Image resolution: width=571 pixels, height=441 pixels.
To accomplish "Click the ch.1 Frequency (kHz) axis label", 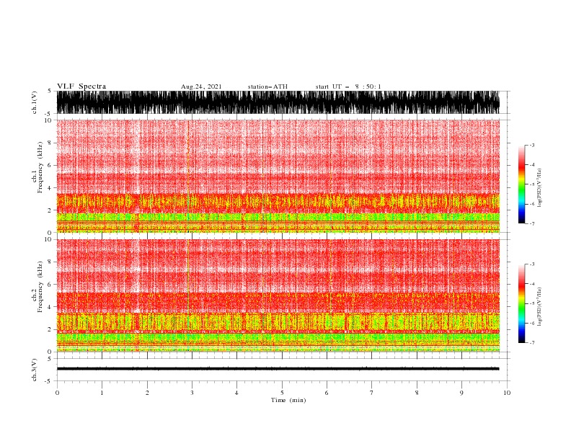I will [37, 168].
